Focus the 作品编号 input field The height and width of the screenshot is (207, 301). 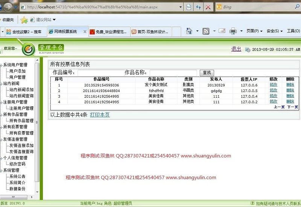click(x=101, y=73)
